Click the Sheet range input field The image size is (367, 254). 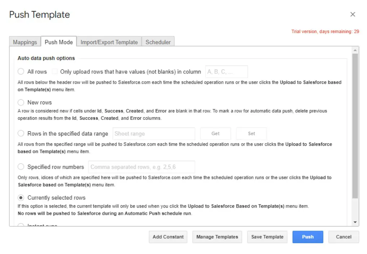154,133
